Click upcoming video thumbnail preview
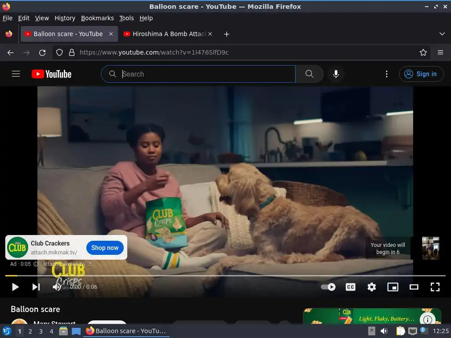The width and height of the screenshot is (451, 338). 430,248
